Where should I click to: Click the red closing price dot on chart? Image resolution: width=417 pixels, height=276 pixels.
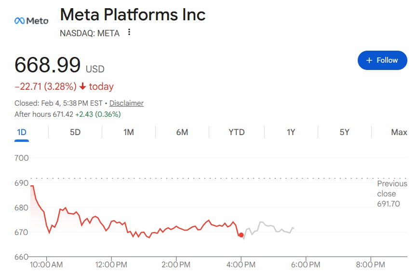point(241,235)
